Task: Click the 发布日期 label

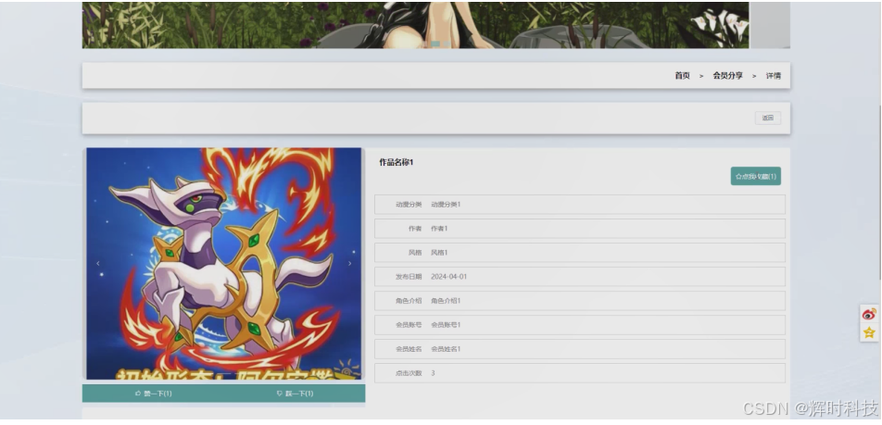Action: [409, 277]
